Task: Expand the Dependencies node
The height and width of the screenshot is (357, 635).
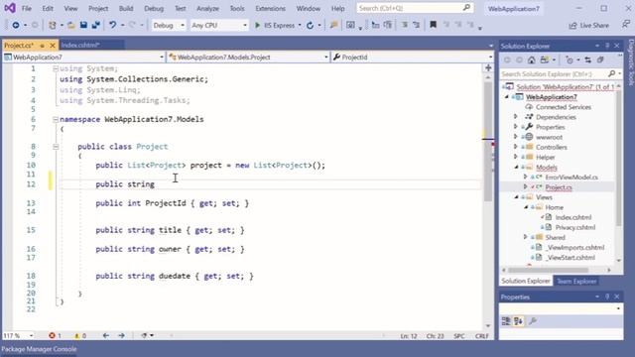Action: [x=516, y=117]
